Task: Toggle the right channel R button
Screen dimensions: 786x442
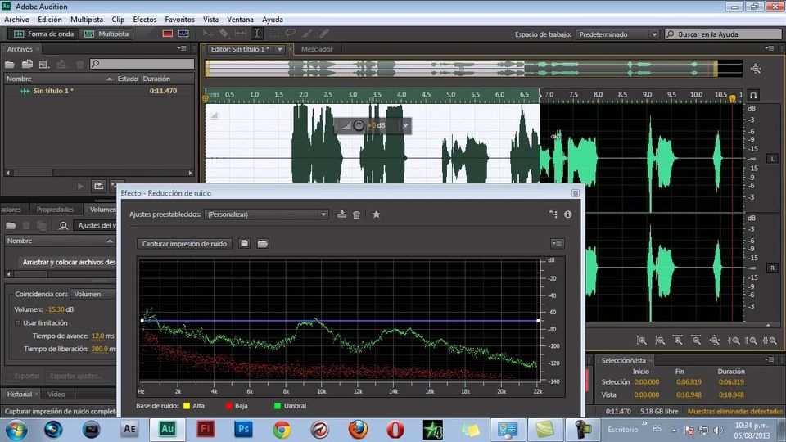Action: 772,268
